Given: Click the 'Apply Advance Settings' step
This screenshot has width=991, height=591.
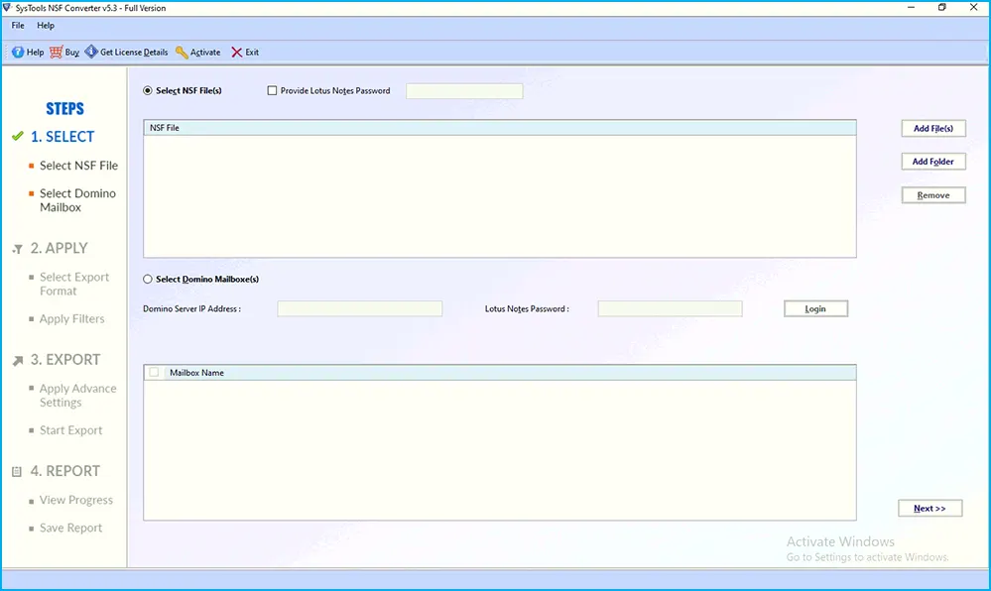Looking at the screenshot, I should pos(77,395).
